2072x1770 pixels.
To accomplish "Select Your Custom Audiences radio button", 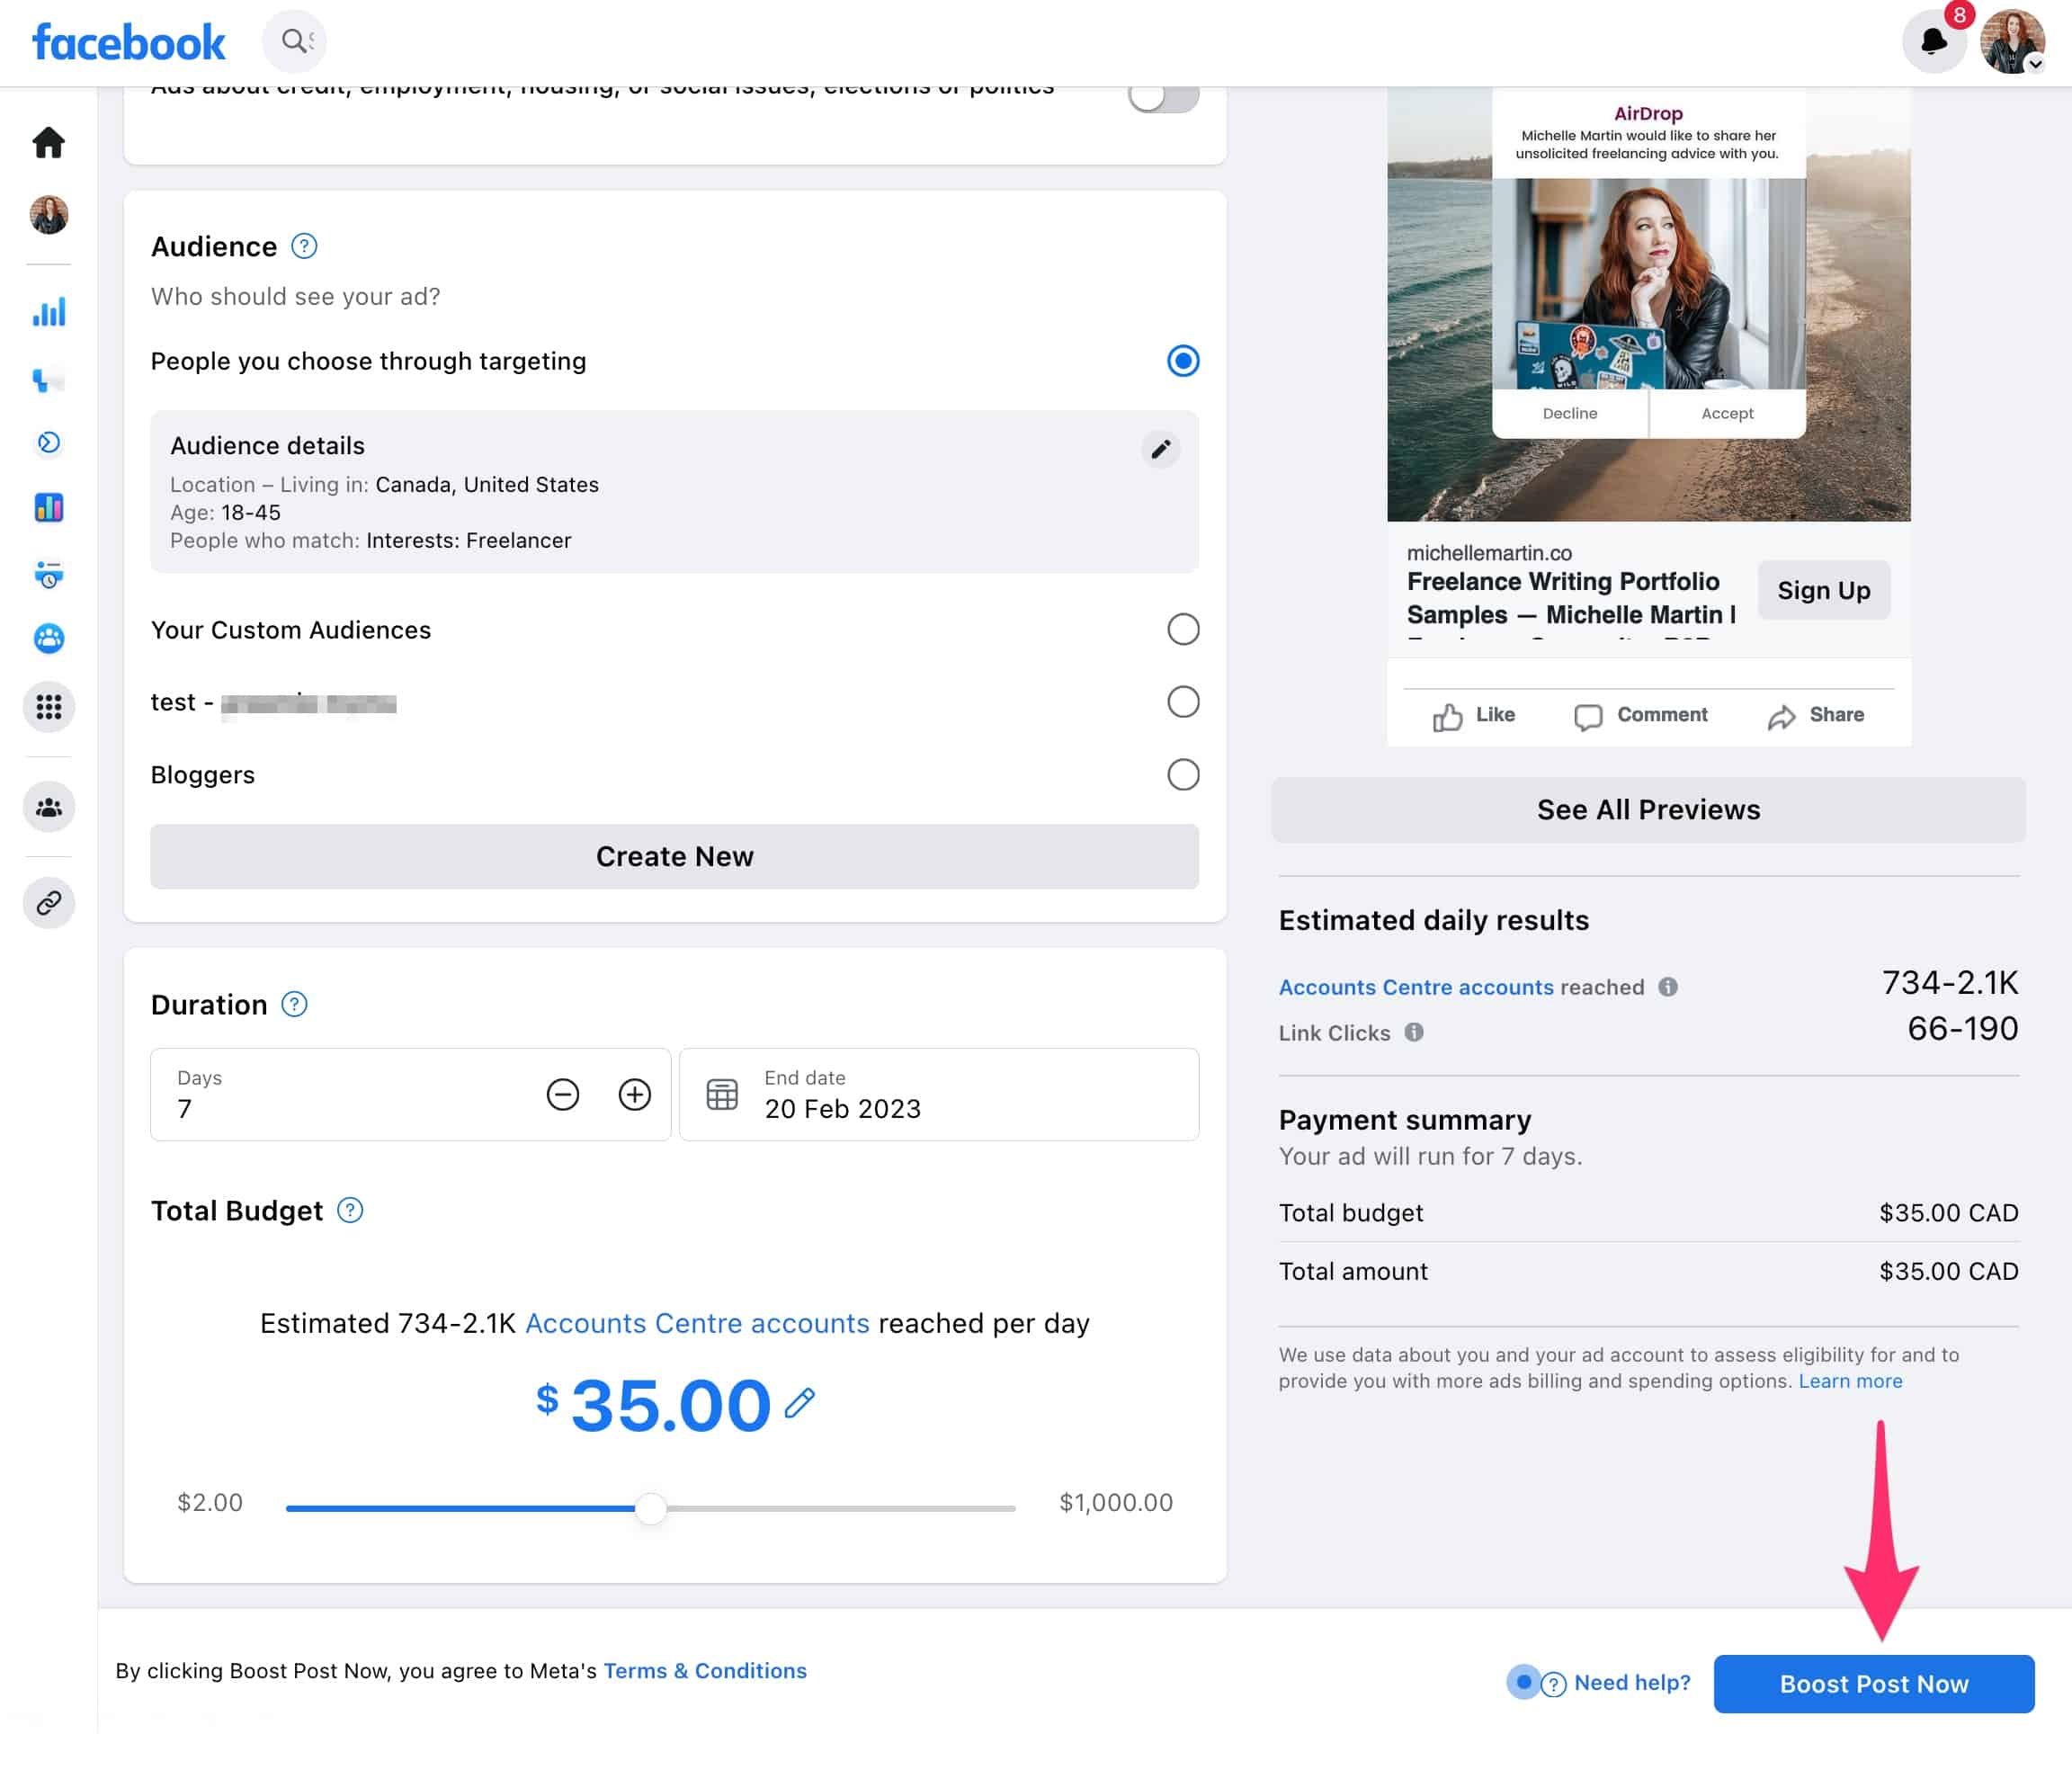I will (1183, 627).
